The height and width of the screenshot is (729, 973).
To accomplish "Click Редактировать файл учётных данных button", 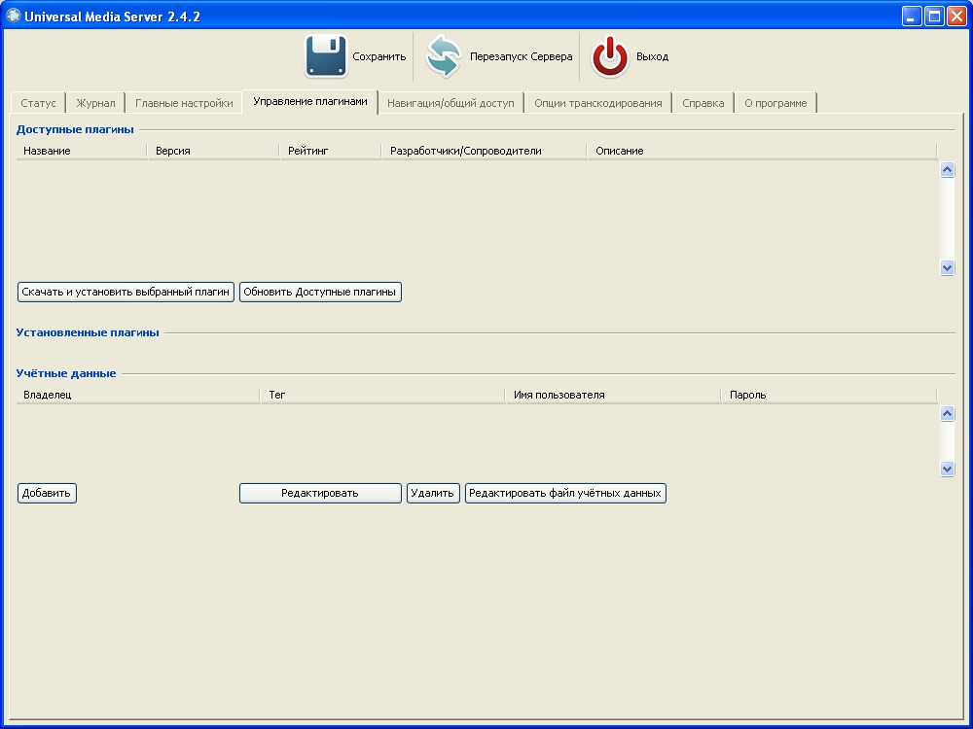I will 565,494.
